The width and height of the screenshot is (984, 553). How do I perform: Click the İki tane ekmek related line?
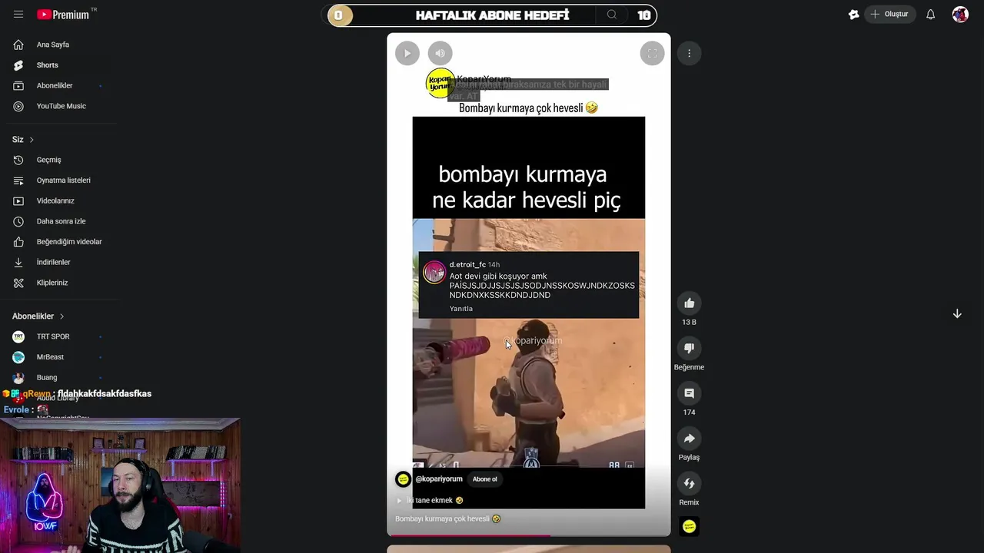pyautogui.click(x=430, y=500)
